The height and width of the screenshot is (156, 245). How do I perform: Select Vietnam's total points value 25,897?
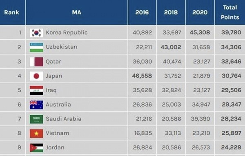pos(232,133)
